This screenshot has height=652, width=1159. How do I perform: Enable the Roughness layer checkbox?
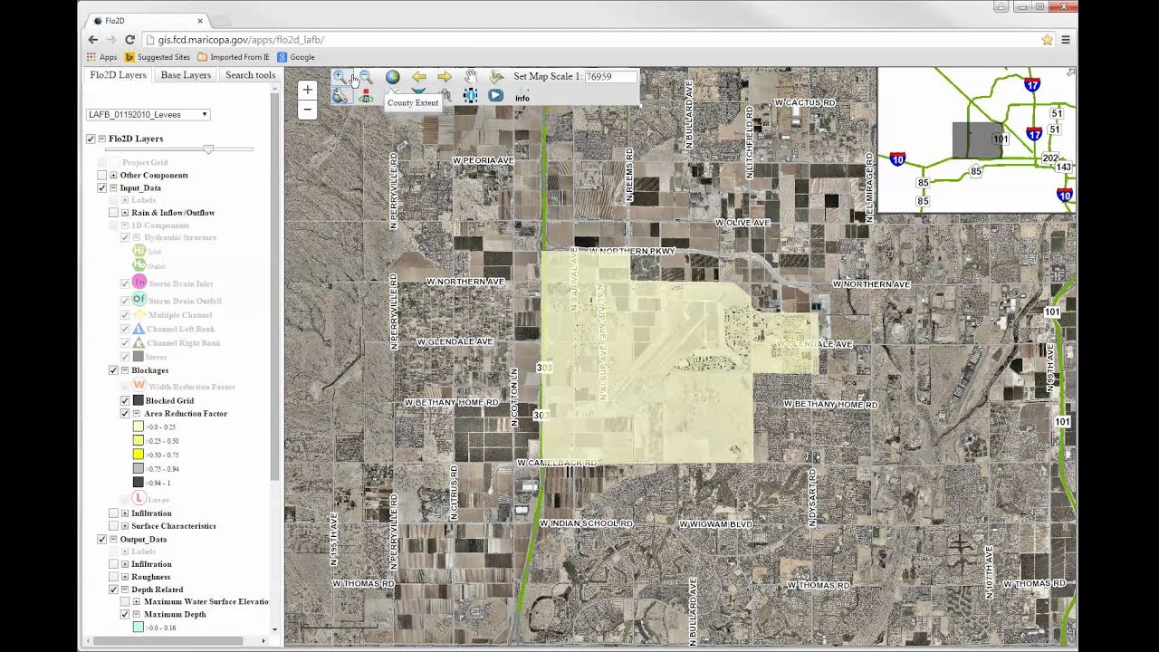click(113, 577)
